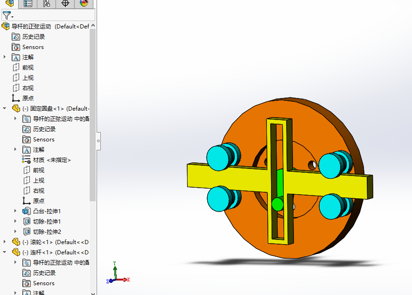Select the 滚轮<1> part icon
Screen dimensions: 412x295
pyautogui.click(x=16, y=242)
